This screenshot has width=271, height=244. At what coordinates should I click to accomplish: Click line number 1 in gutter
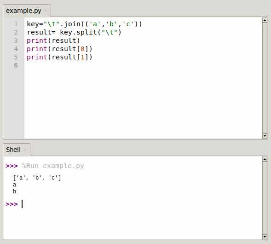tap(16, 24)
